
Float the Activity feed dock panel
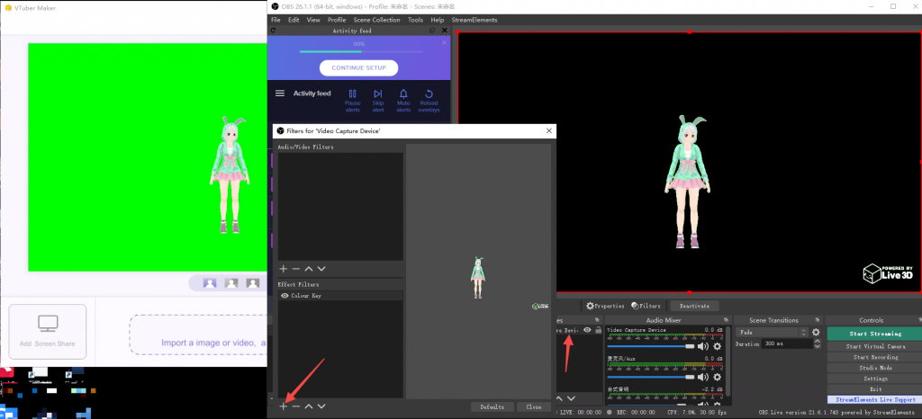(x=432, y=31)
